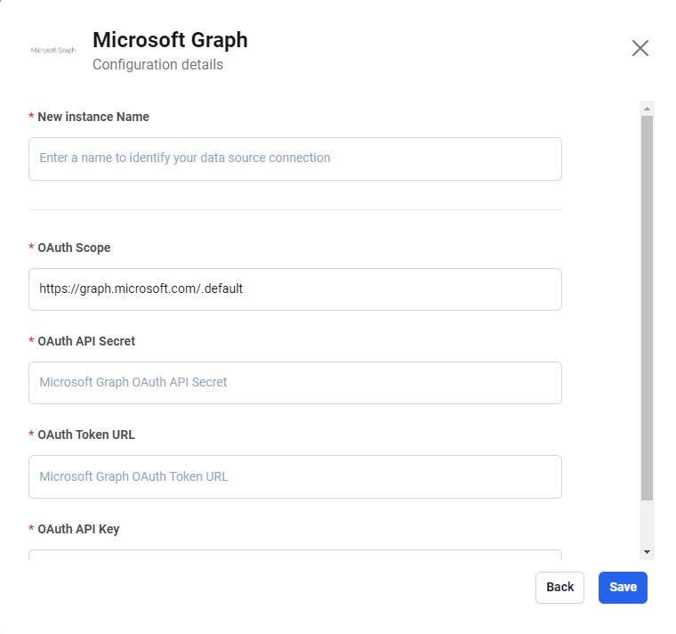Screen dimensions: 676x634
Task: Click the 'Configuration details' subtitle
Action: pyautogui.click(x=157, y=65)
